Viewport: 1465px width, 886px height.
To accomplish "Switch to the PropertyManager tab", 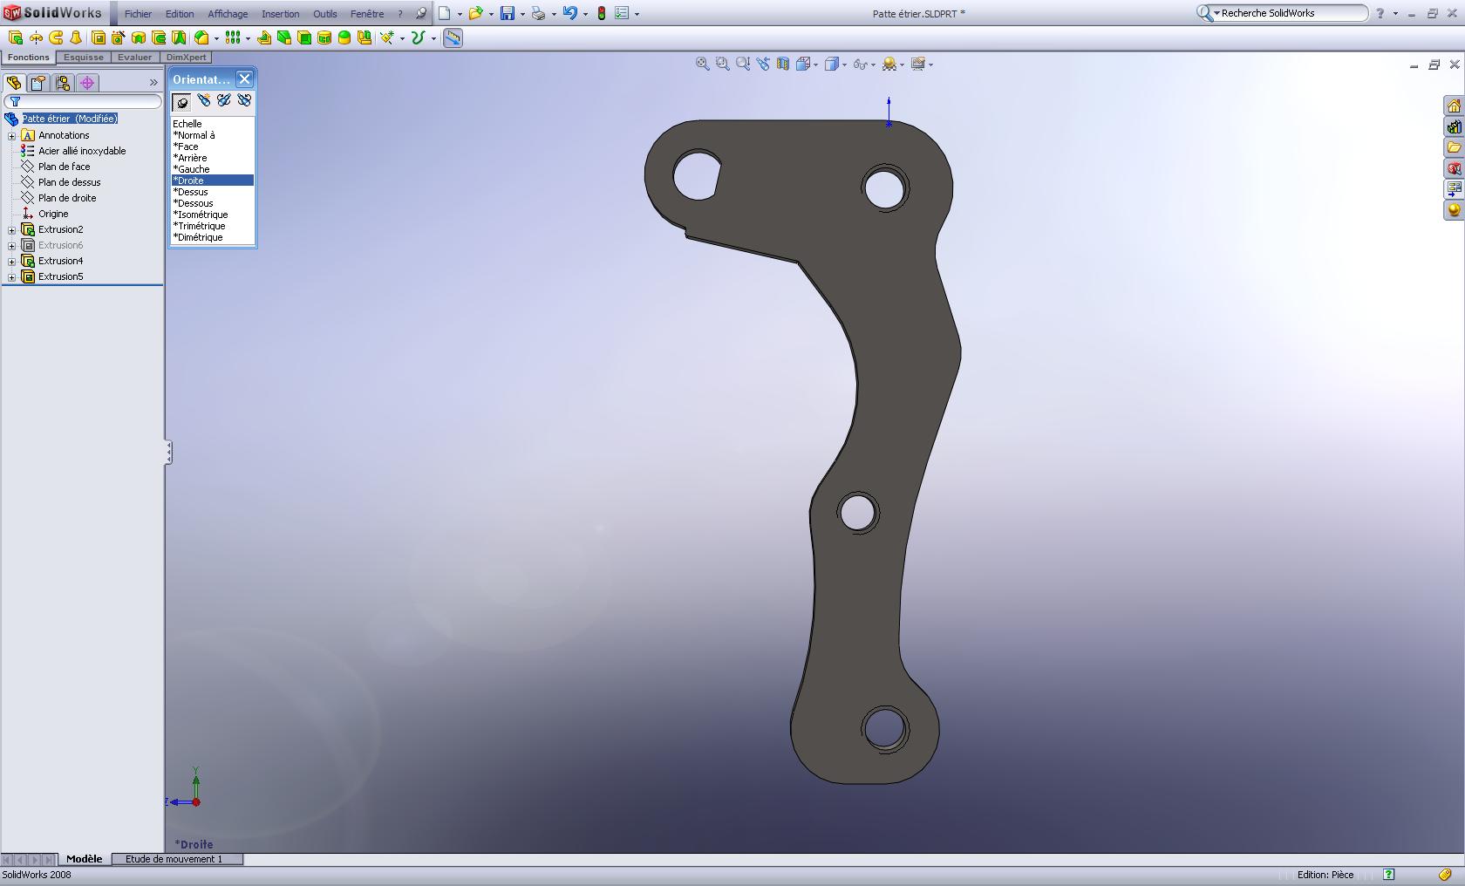I will [x=37, y=83].
